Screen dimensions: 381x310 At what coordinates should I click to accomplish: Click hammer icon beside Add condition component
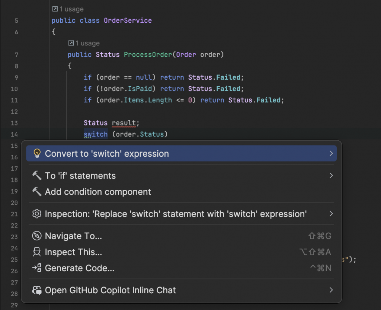coord(37,192)
